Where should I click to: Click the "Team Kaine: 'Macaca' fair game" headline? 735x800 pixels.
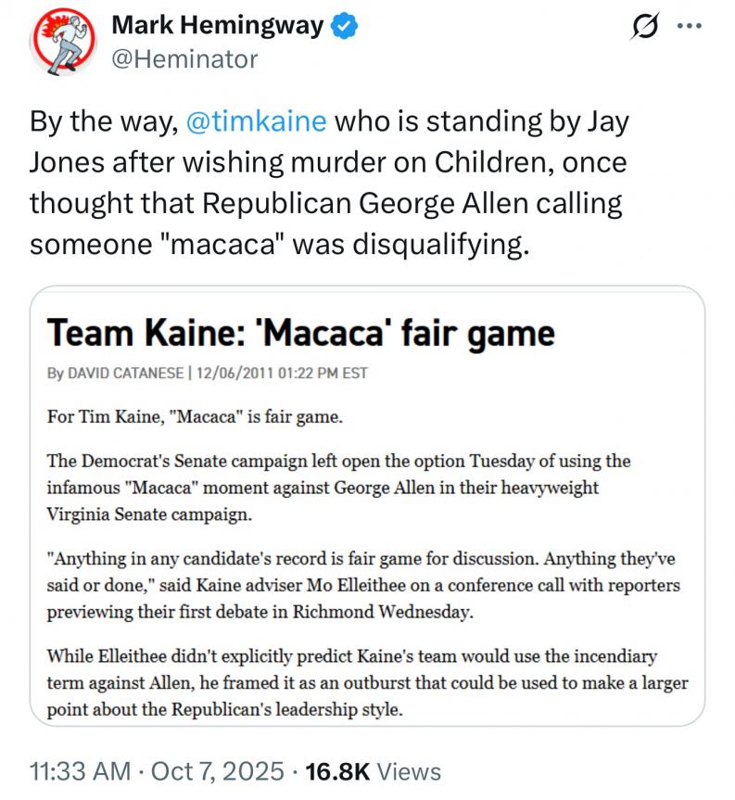(300, 333)
